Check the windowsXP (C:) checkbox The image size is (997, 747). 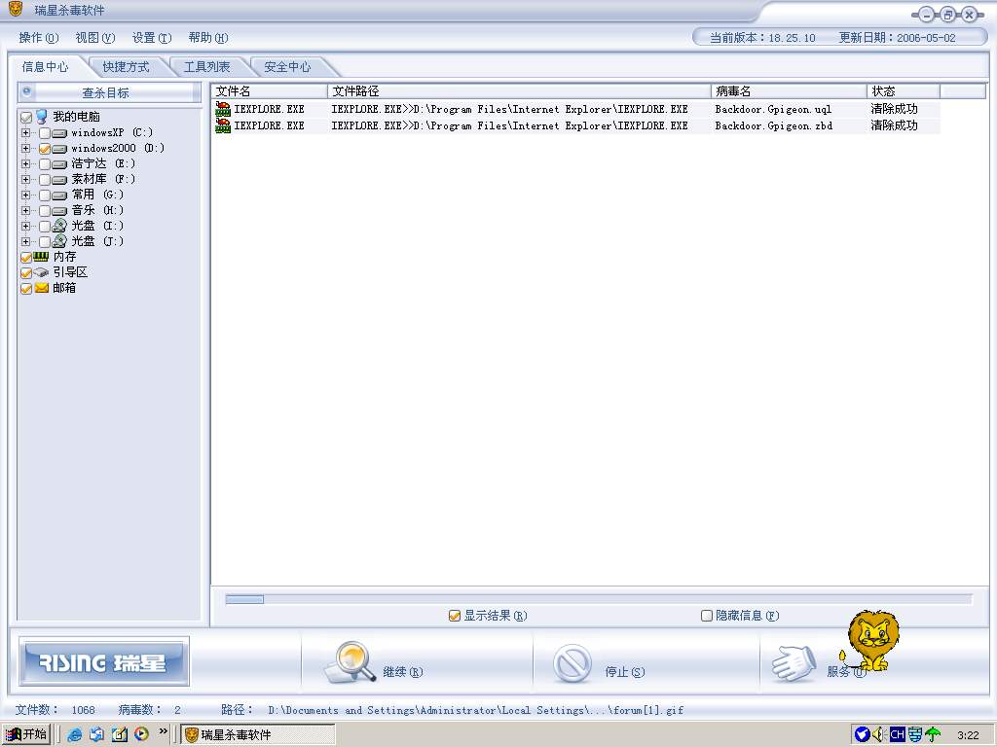45,133
